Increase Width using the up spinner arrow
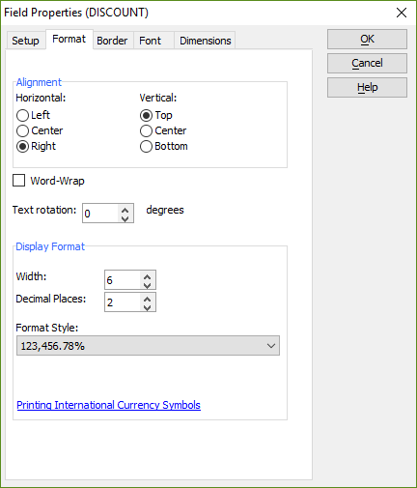Viewport: 417px width, 488px height. click(x=148, y=276)
